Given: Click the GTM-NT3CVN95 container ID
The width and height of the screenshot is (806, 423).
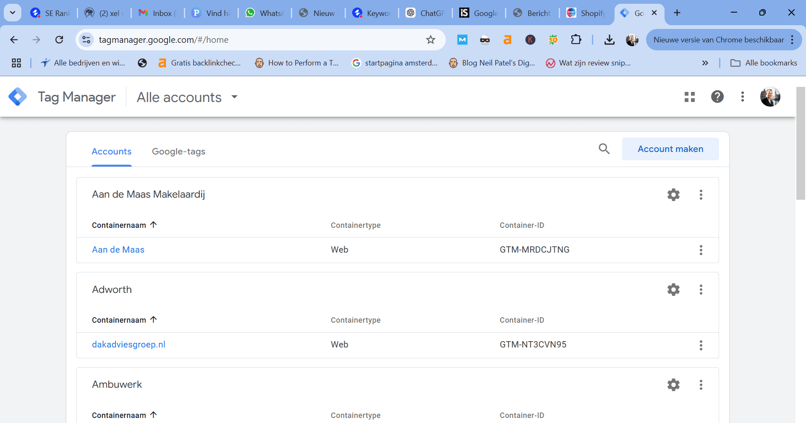Looking at the screenshot, I should (533, 345).
